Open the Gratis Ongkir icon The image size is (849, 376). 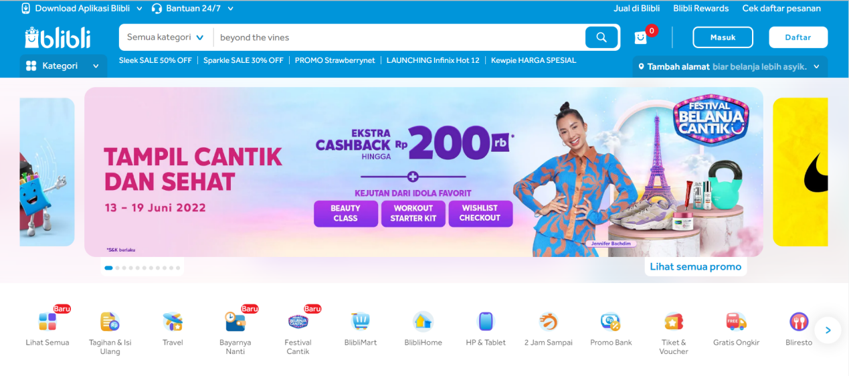pyautogui.click(x=736, y=322)
